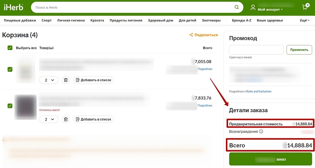Expand the Ещё menu

(x=305, y=20)
